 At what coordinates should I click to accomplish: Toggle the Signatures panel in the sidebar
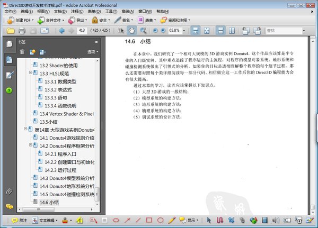pyautogui.click(x=9, y=75)
